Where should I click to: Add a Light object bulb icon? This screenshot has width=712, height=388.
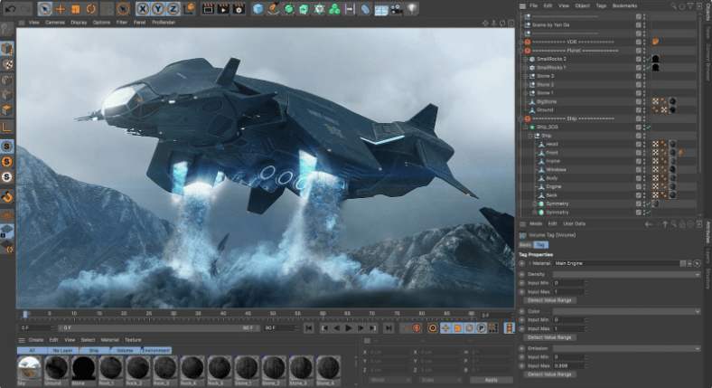point(412,9)
